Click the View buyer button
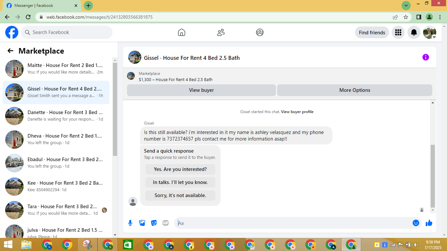This screenshot has width=447, height=251. pyautogui.click(x=201, y=90)
